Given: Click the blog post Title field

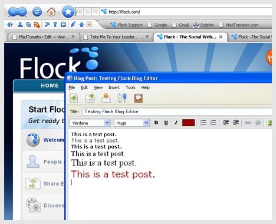Looking at the screenshot, I should pos(177,111).
